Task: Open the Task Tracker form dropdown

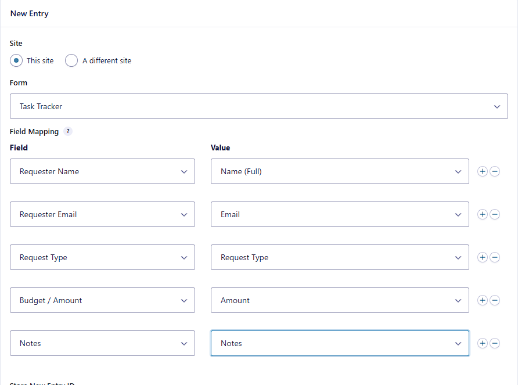Action: tap(259, 106)
